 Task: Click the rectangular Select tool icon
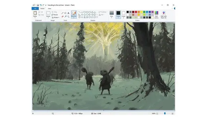point(48,13)
